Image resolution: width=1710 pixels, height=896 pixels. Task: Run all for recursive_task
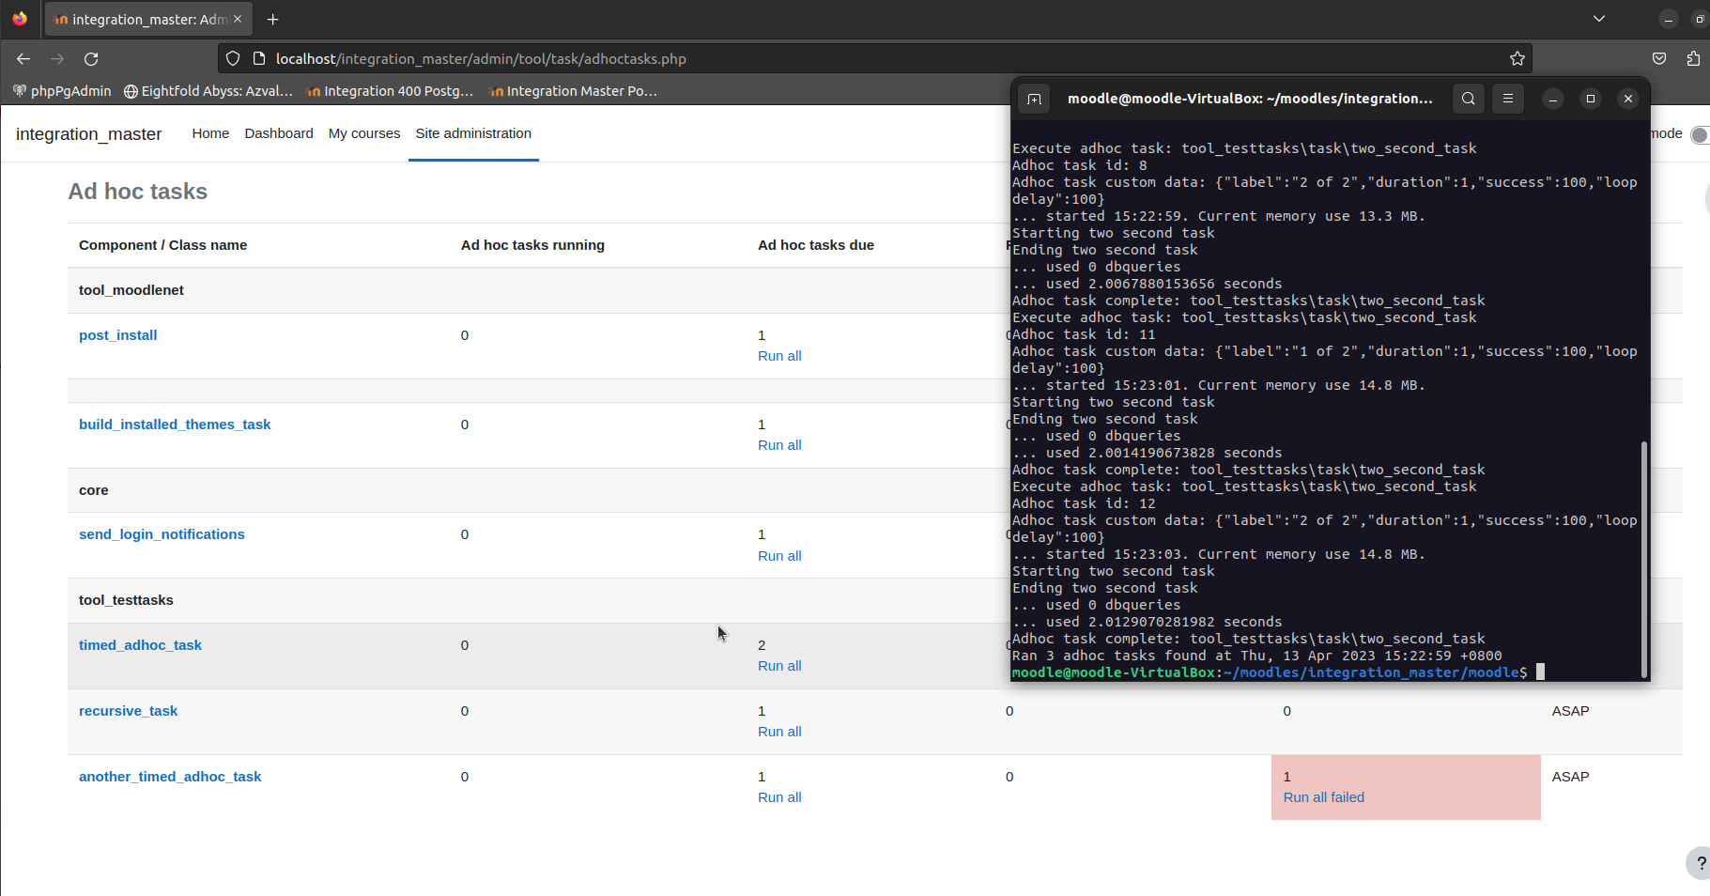coord(779,732)
